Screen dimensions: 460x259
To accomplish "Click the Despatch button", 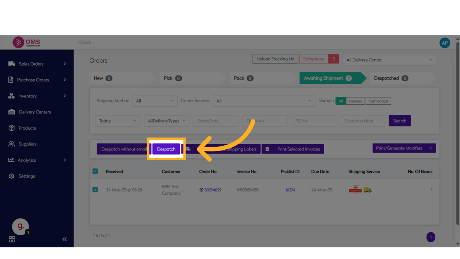I will point(166,149).
